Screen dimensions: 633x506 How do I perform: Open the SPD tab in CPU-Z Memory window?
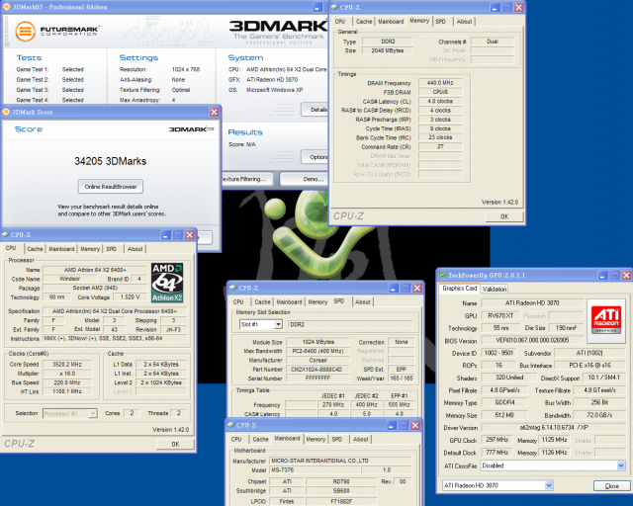[x=440, y=22]
